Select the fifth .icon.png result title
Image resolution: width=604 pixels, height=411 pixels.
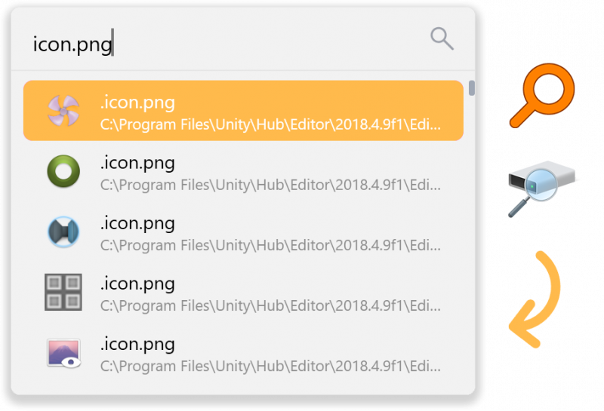tap(137, 345)
